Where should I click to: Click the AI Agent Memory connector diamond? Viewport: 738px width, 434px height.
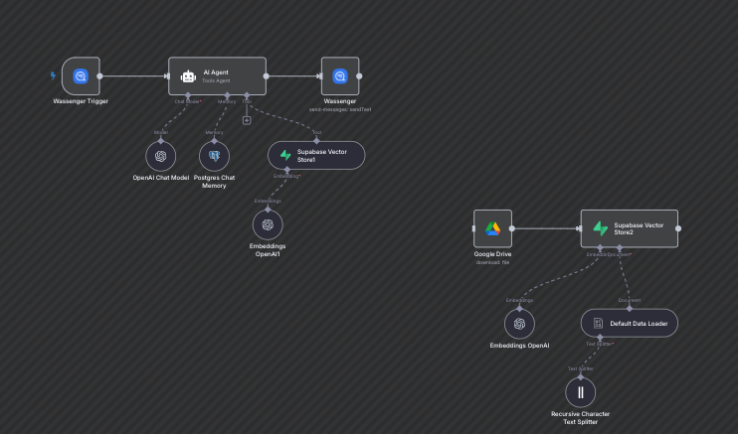point(227,95)
